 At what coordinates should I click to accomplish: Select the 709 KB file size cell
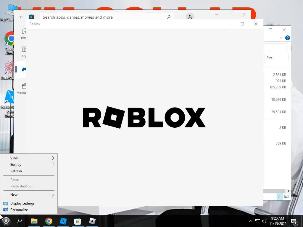tap(281, 143)
